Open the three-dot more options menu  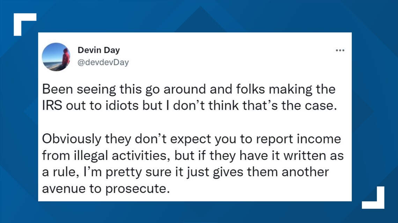340,50
